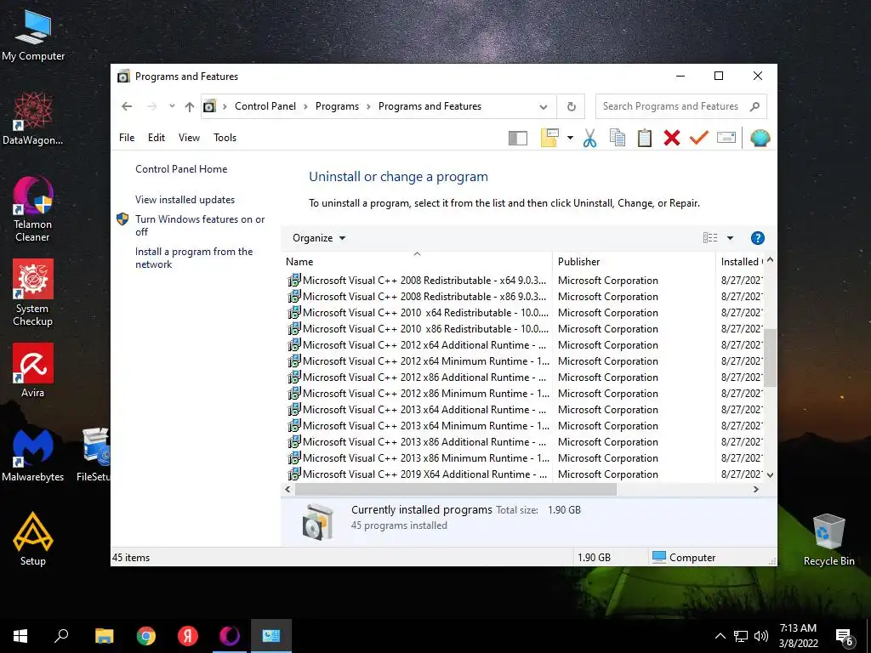The image size is (871, 653).
Task: Click the search magnifier in search box
Action: tap(754, 106)
